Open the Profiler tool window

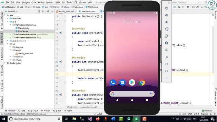click(x=45, y=111)
